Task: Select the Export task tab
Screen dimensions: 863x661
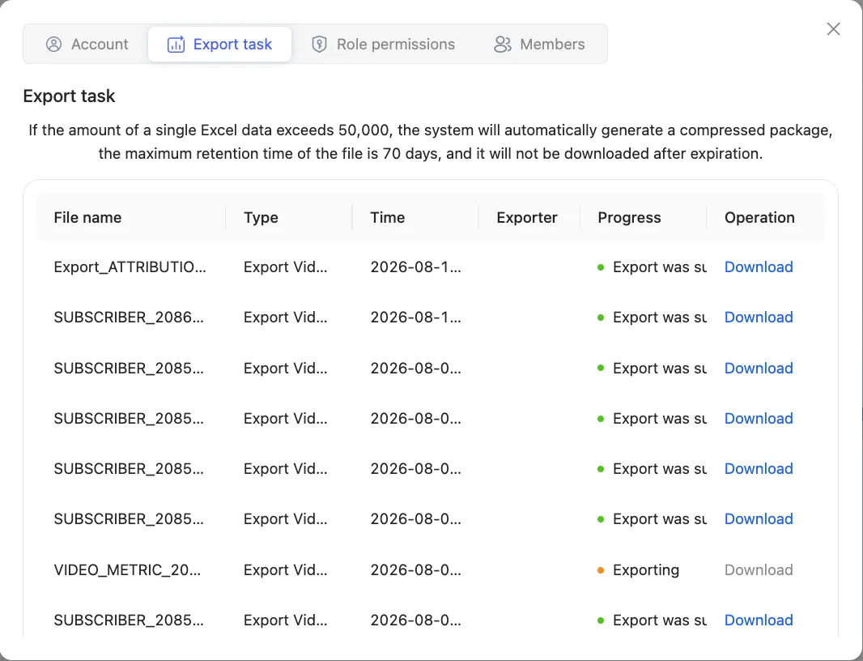Action: pos(219,44)
